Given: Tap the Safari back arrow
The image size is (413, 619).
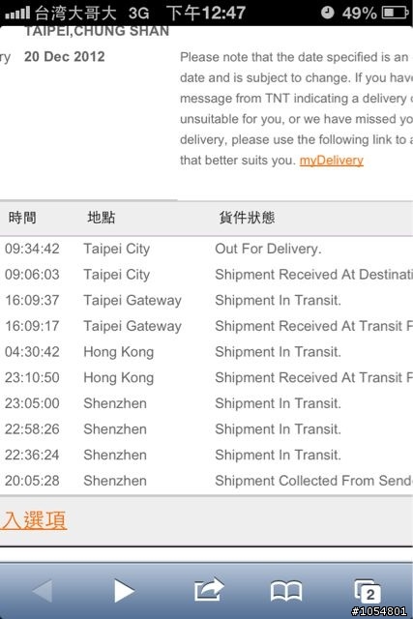Looking at the screenshot, I should click(43, 591).
